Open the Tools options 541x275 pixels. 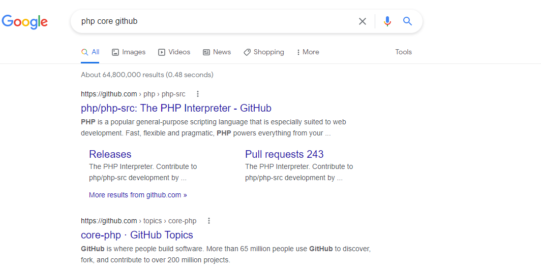(x=403, y=52)
